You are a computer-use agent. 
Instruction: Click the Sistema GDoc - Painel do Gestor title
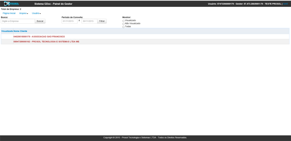click(53, 4)
